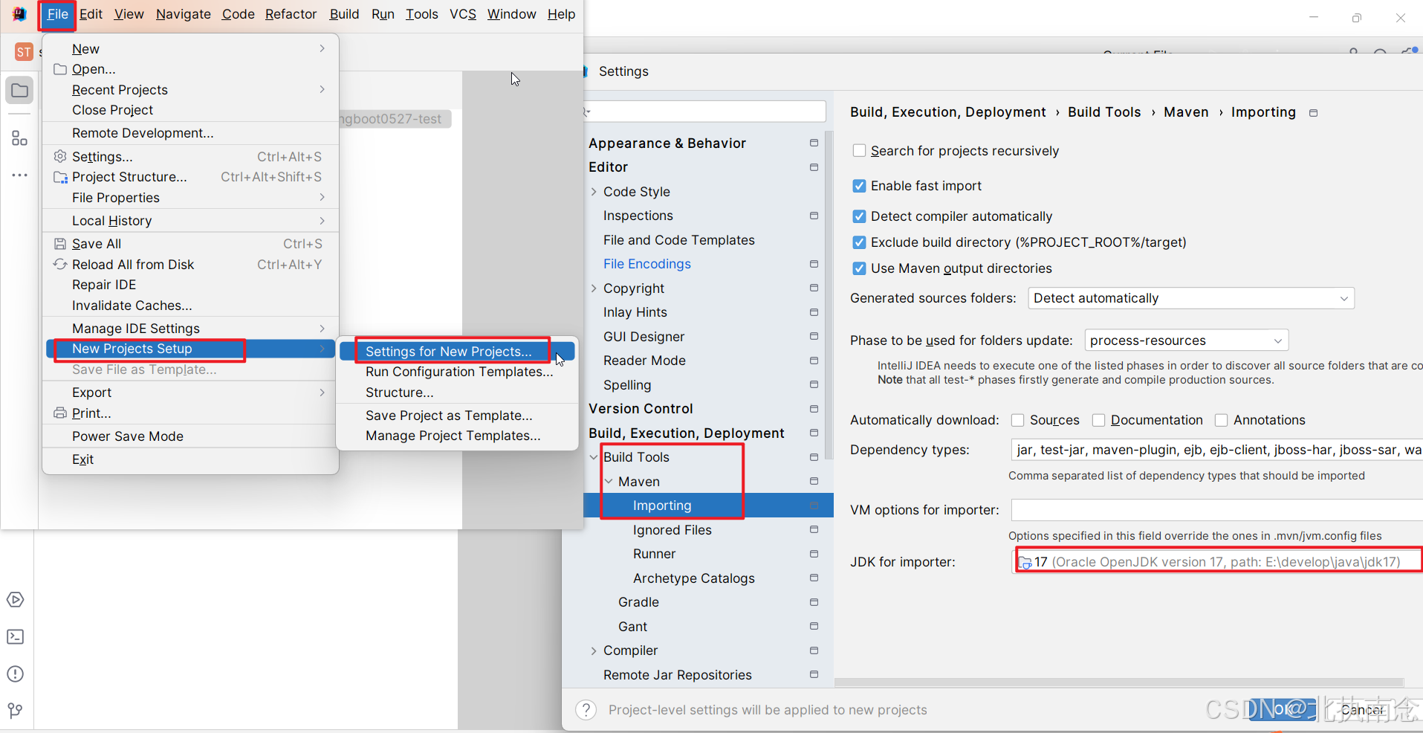The width and height of the screenshot is (1423, 733).
Task: Select Archetype Catalogs in settings tree
Action: (x=693, y=578)
